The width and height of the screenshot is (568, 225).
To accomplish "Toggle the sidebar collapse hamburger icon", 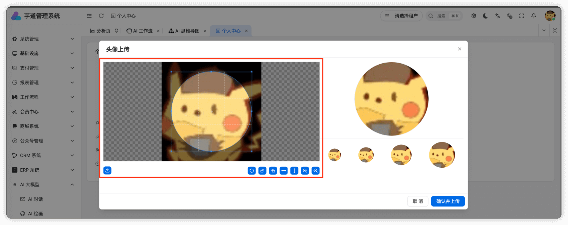I will [x=89, y=16].
